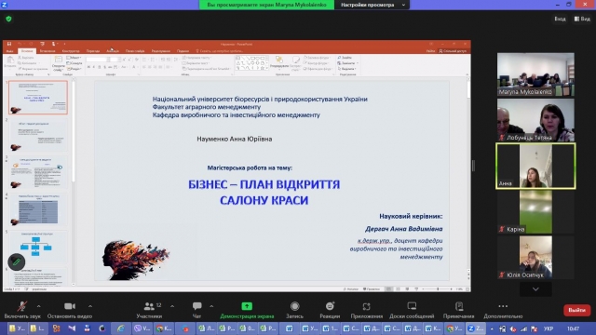
Task: Switch to the Вставлення ribbon tab
Action: coord(47,51)
